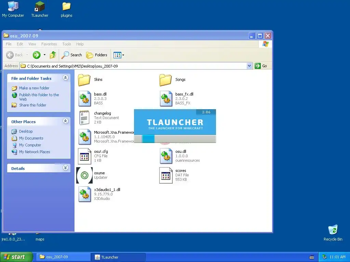
Task: Open the Help menu
Action: (x=80, y=44)
